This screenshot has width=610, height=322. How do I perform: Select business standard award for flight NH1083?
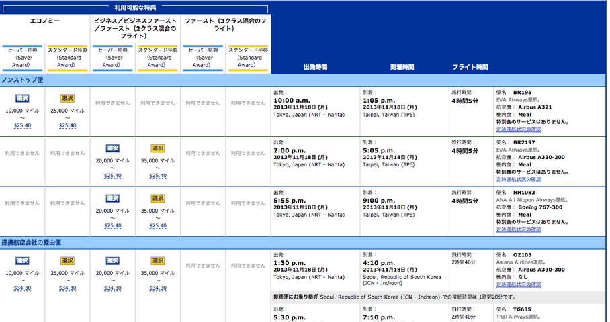point(158,199)
